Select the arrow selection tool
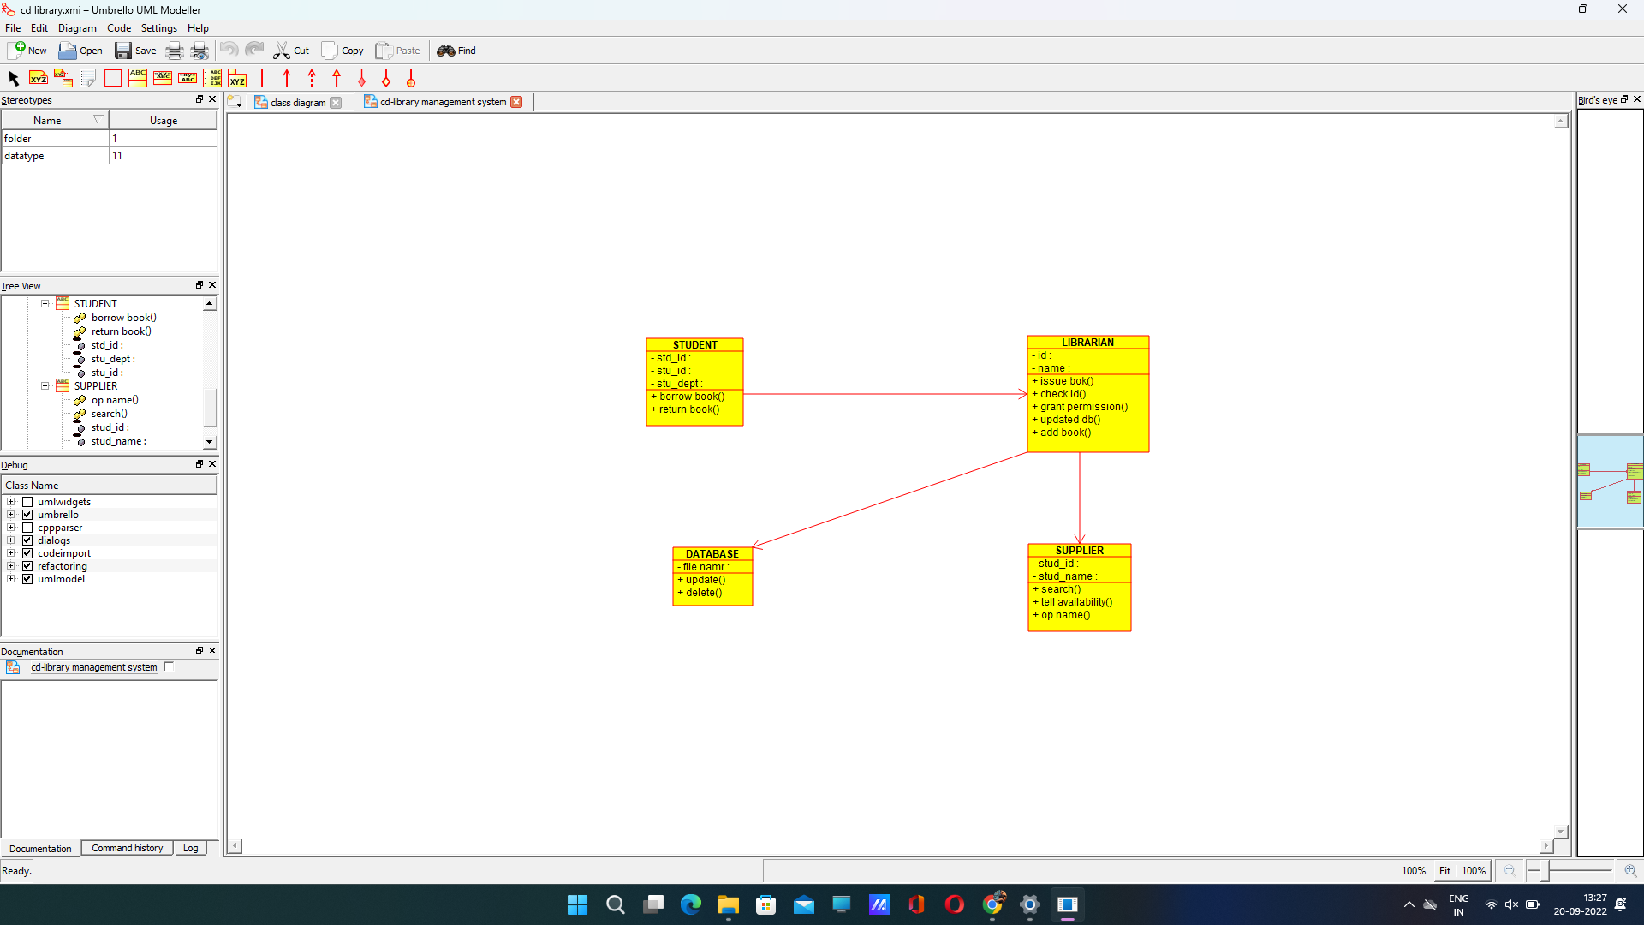The height and width of the screenshot is (925, 1644). click(x=13, y=78)
